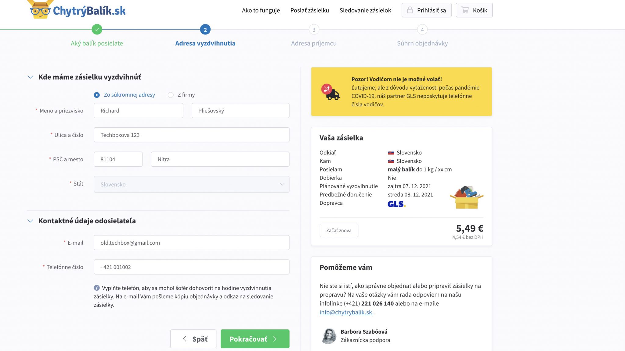This screenshot has height=351, width=625.
Task: Click the E-mail input field
Action: click(x=191, y=243)
